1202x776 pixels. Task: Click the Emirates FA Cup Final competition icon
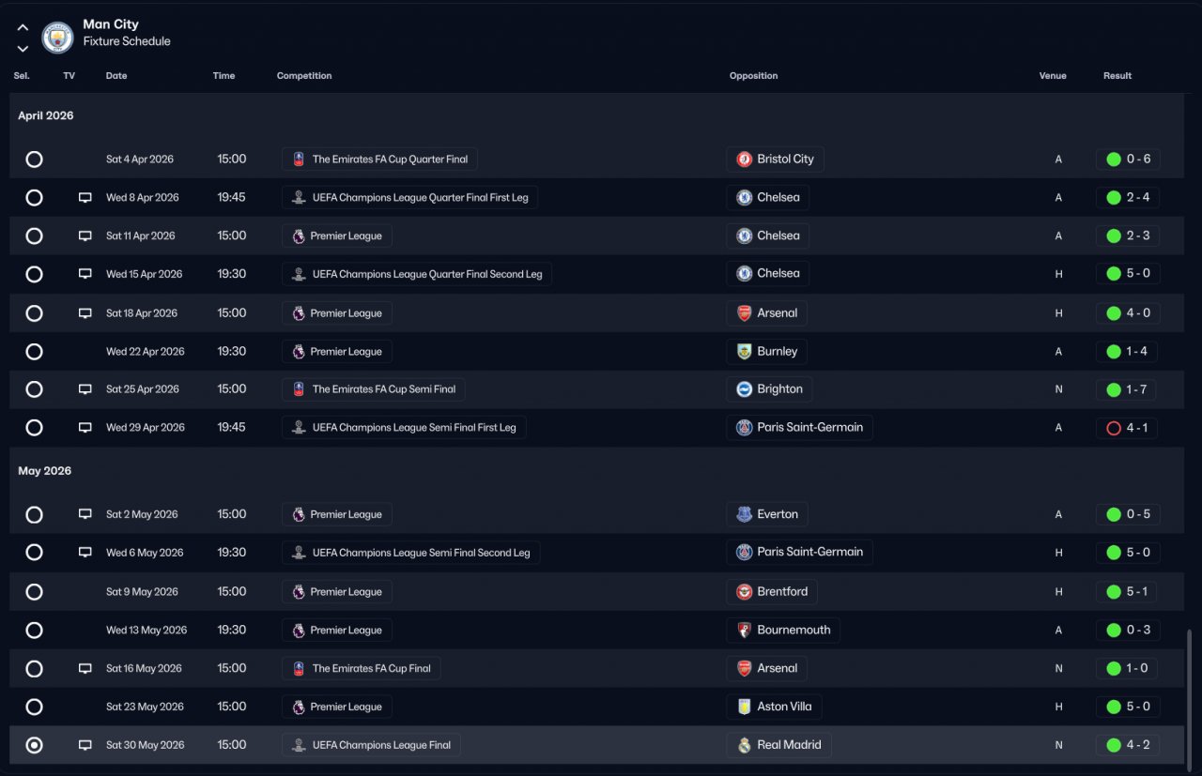299,669
